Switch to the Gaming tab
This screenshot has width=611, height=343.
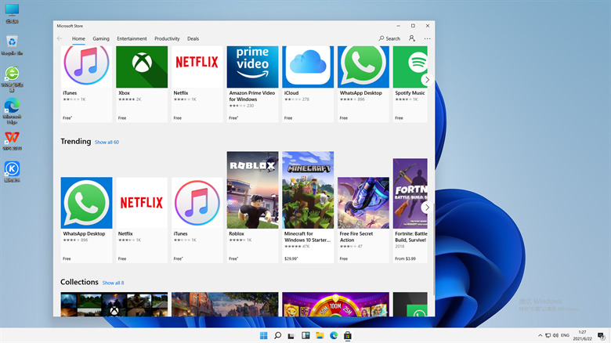click(x=101, y=38)
